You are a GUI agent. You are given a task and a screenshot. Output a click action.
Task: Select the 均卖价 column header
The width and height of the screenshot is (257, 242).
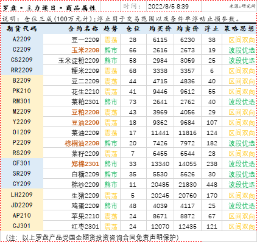tap(188, 29)
